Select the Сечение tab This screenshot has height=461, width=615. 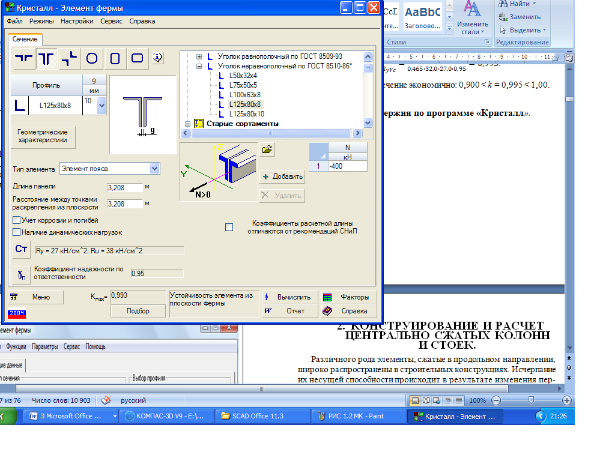point(25,39)
